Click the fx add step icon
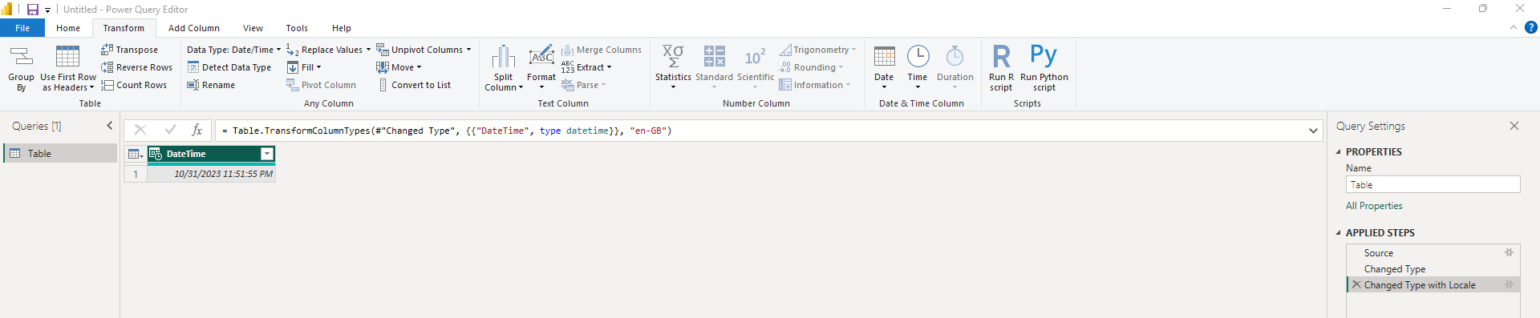 click(197, 130)
